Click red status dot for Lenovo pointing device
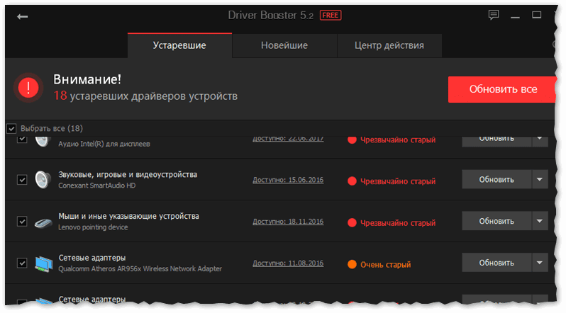 (352, 223)
